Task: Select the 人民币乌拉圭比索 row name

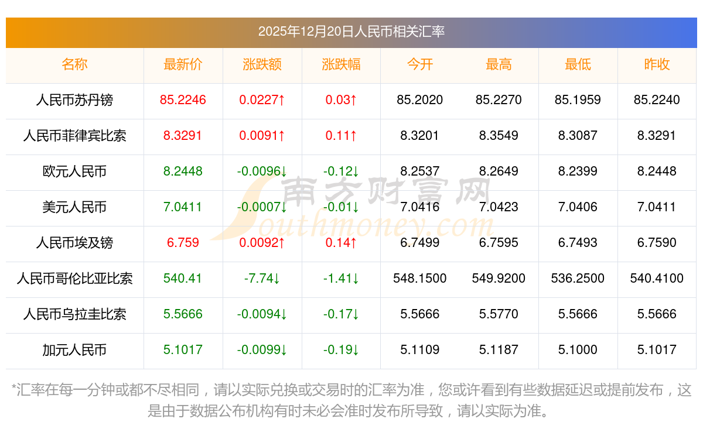Action: click(x=74, y=314)
